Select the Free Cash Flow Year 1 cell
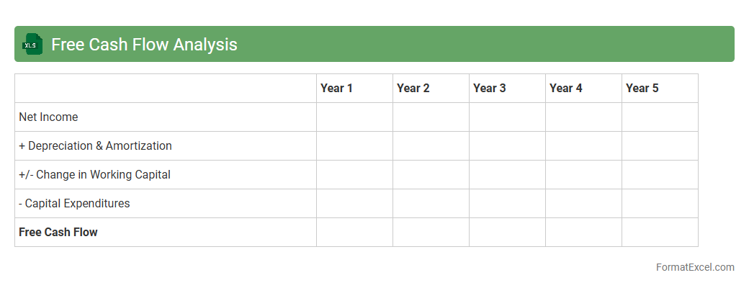Screen dimensions: 749x288 pos(354,232)
